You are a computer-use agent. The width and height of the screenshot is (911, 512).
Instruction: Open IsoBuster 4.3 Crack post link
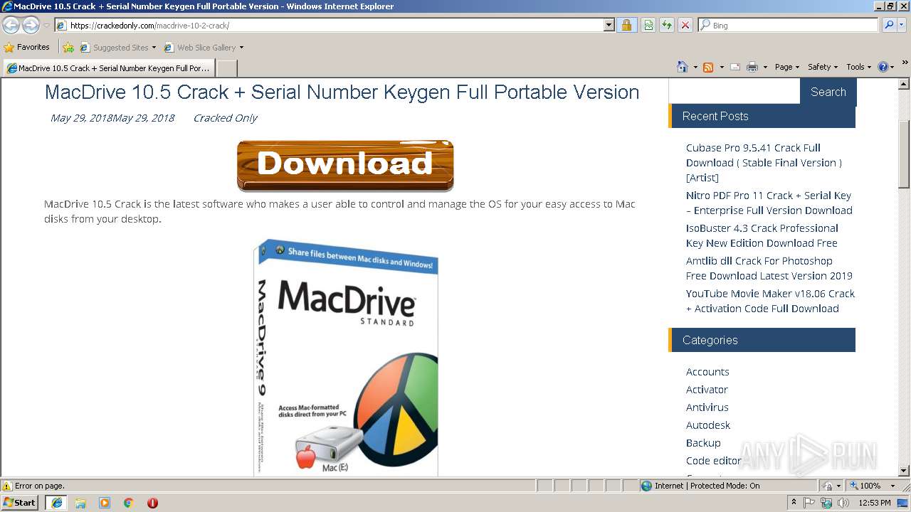click(762, 235)
